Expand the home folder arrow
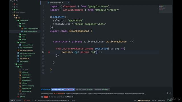 [x=18, y=37]
